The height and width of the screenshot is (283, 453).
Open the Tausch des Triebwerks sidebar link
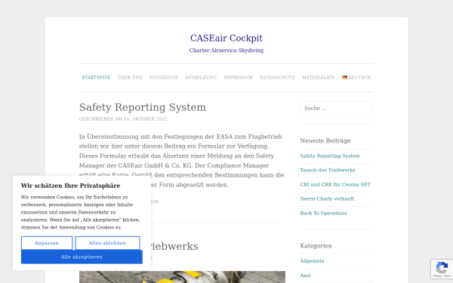coord(328,170)
